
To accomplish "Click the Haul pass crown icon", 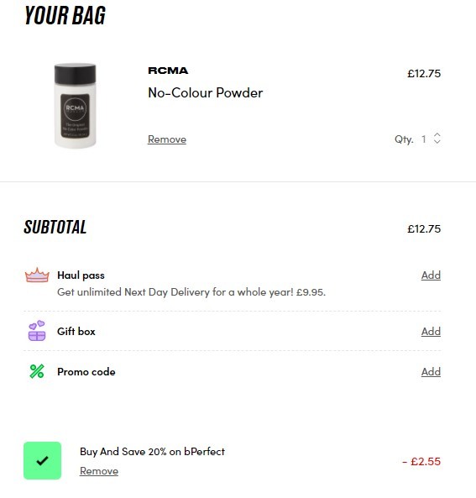I will pos(37,275).
